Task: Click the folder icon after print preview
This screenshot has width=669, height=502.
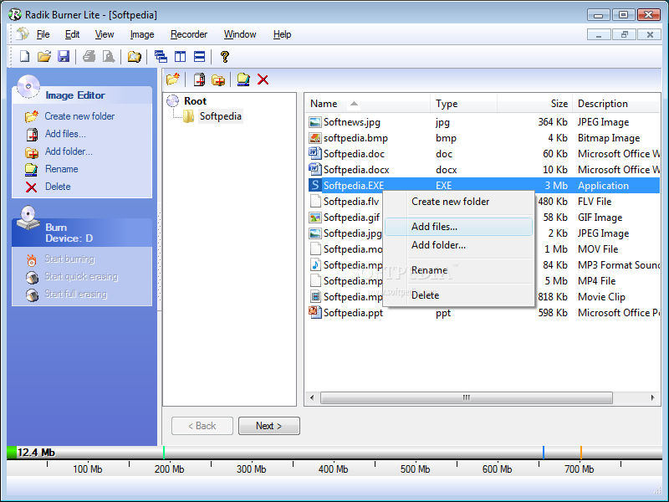Action: [134, 56]
